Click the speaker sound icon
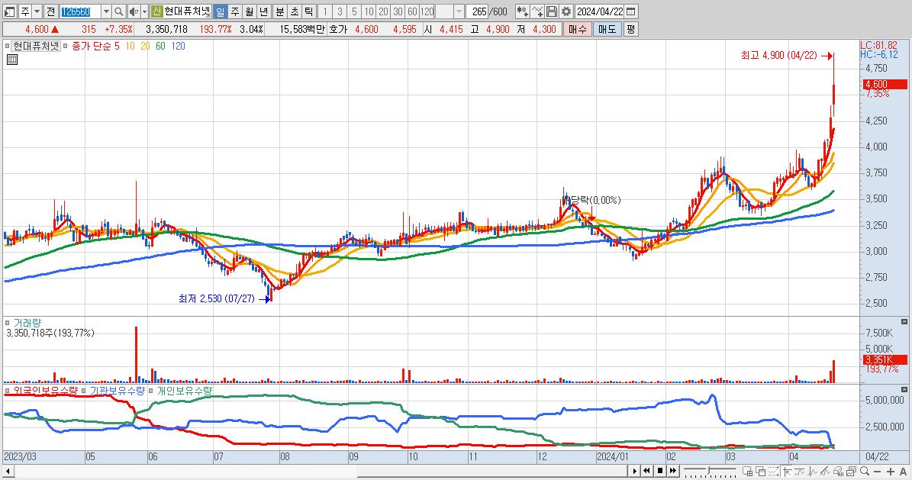 click(x=134, y=11)
